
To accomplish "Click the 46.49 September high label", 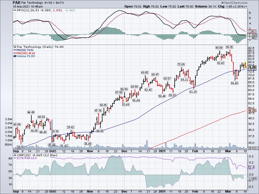I will 31,112.
